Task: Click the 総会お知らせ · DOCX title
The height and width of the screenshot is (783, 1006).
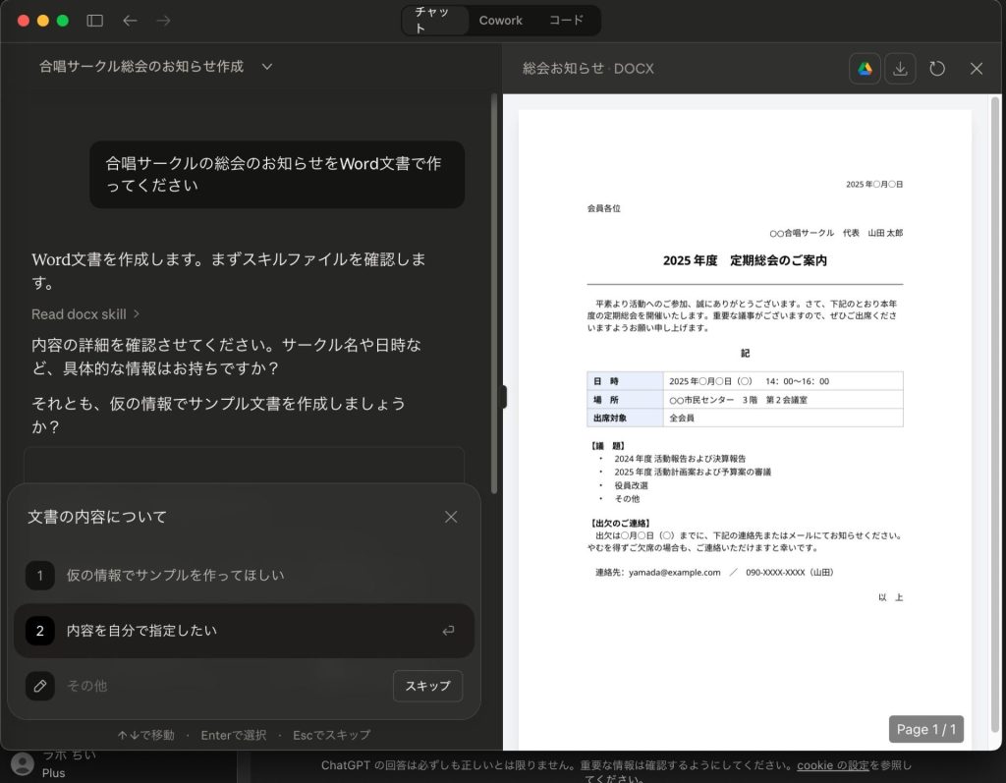Action: tap(588, 69)
